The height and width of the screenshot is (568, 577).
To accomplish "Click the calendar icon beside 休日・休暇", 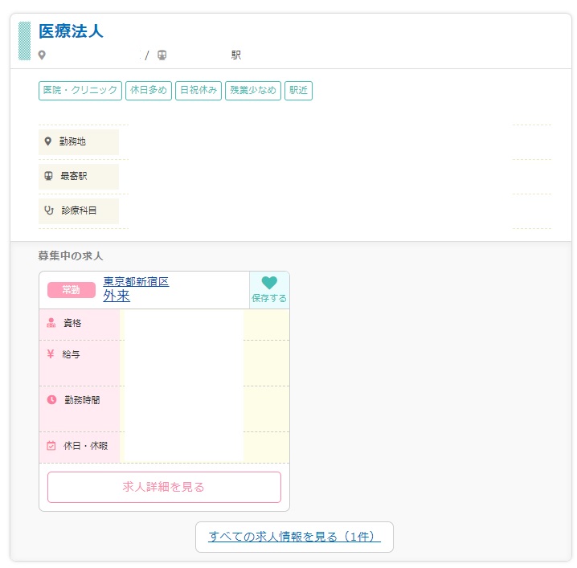I will [51, 446].
